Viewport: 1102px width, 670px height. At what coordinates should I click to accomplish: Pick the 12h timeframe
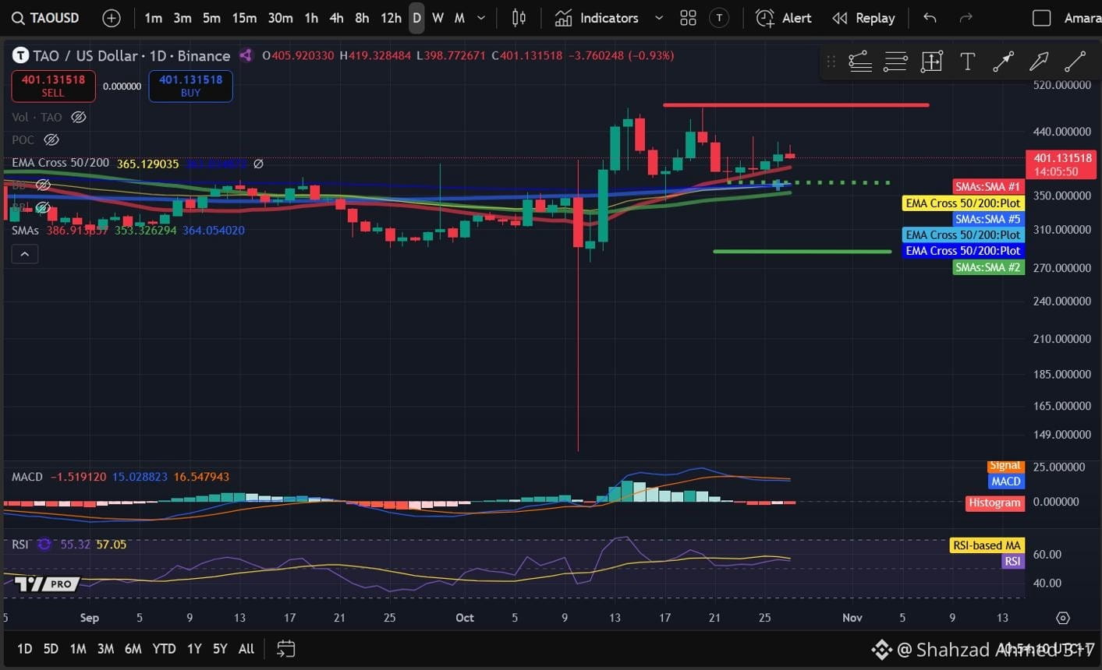391,18
